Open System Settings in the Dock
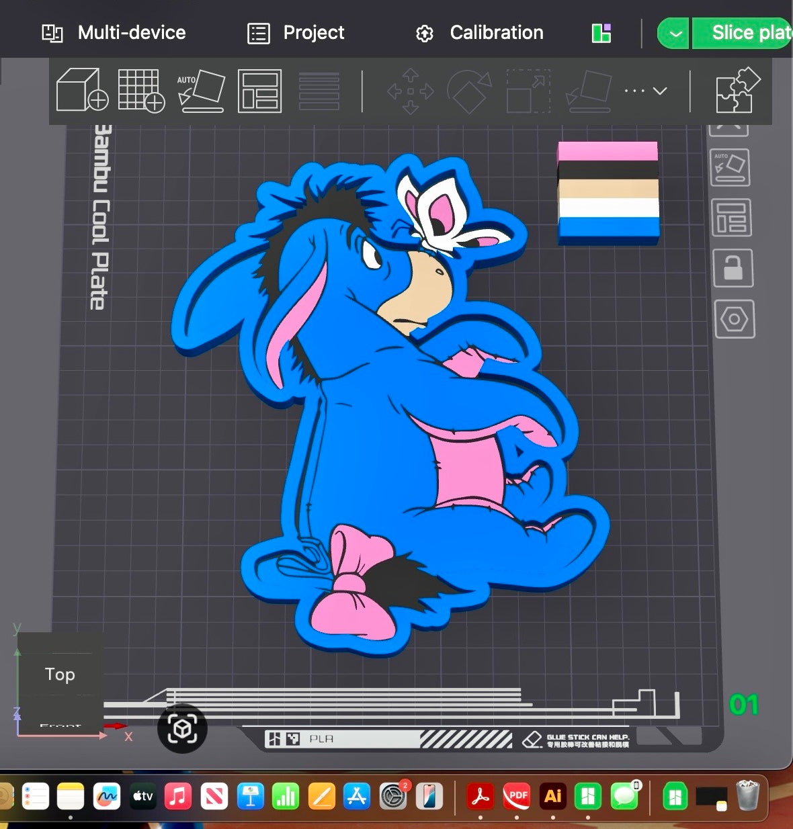Viewport: 793px width, 829px height. pyautogui.click(x=394, y=797)
